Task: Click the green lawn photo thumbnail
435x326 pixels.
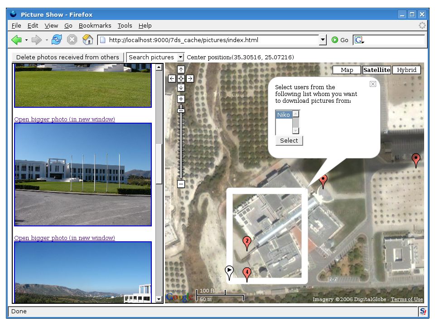Action: pyautogui.click(x=83, y=86)
